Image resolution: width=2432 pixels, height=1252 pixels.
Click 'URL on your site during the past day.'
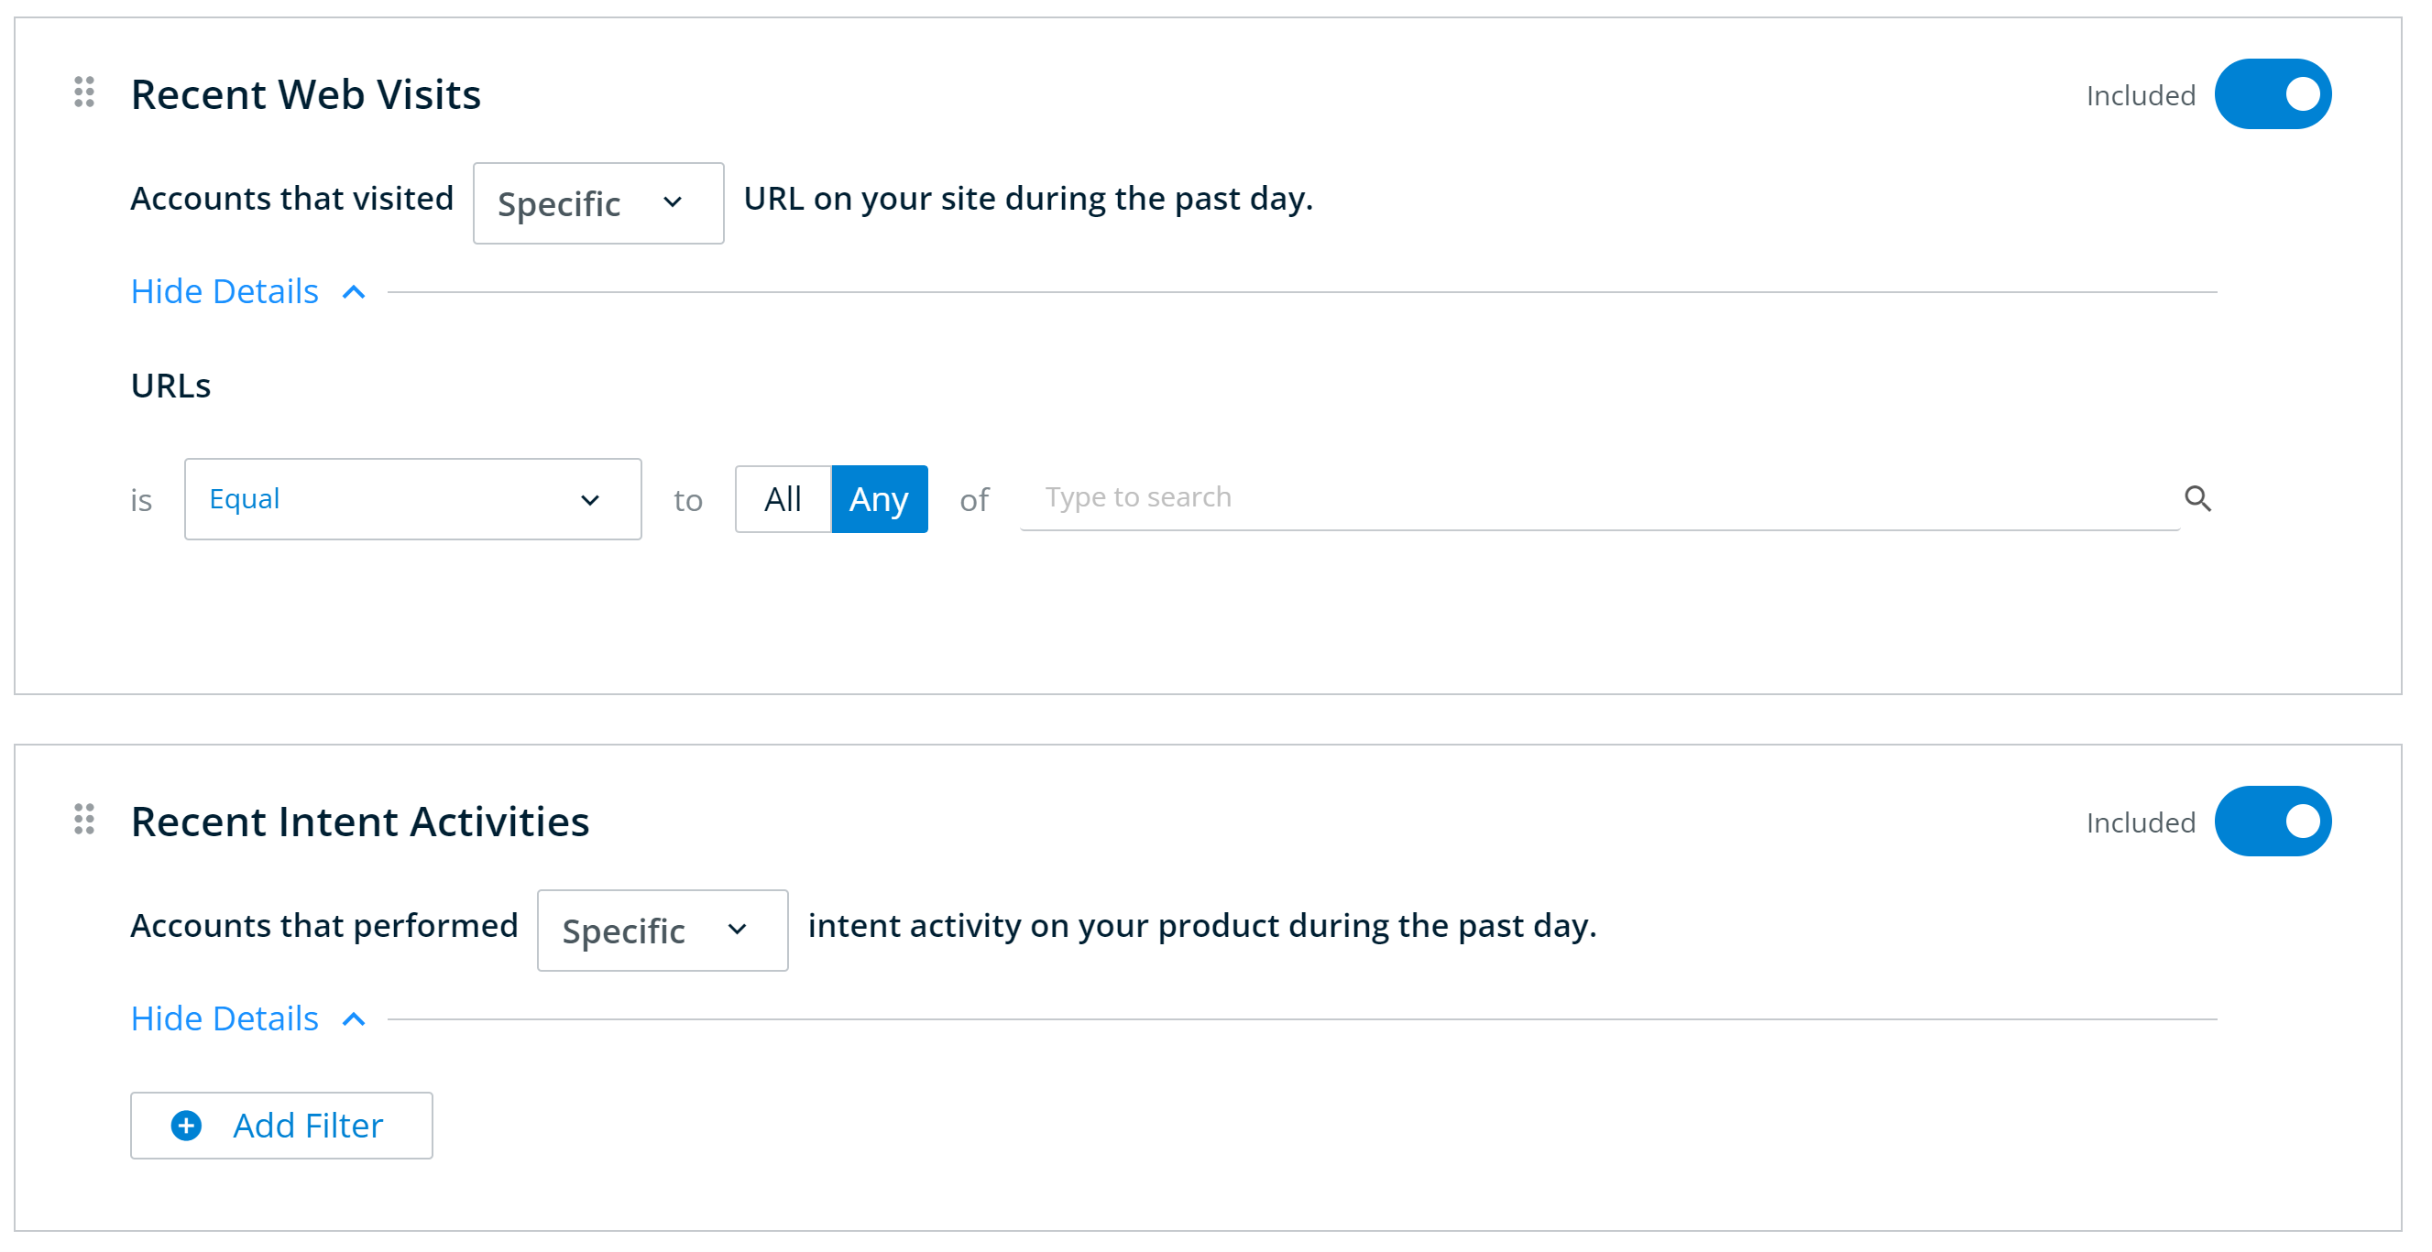pyautogui.click(x=1028, y=198)
